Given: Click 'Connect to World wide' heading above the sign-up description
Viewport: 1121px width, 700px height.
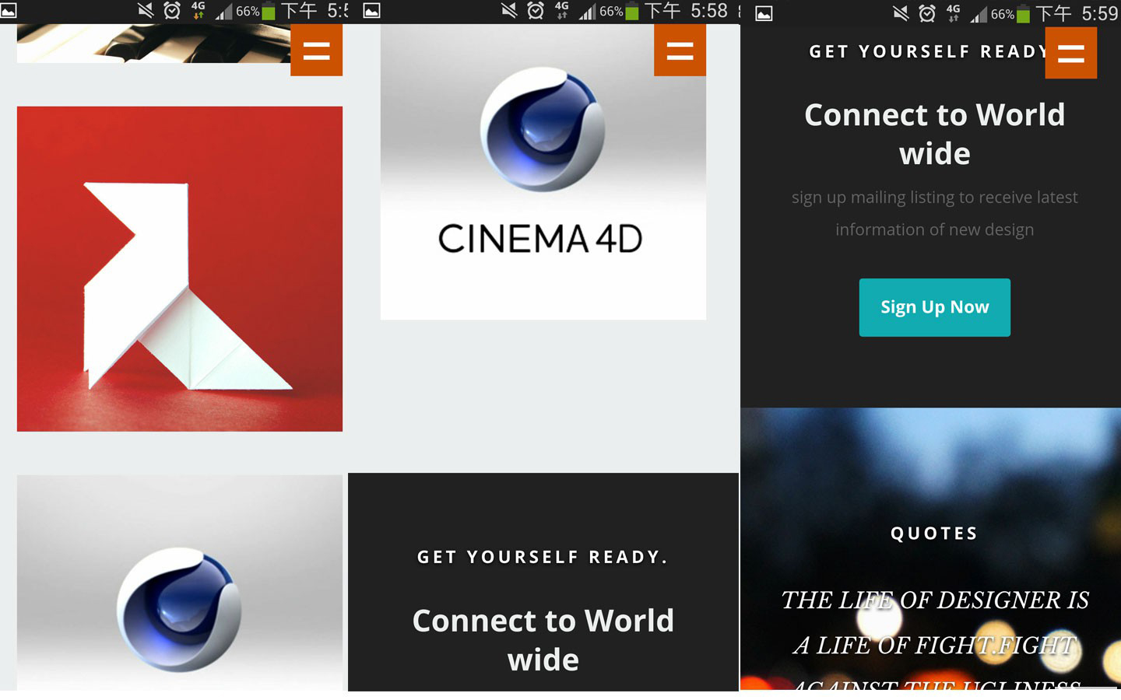Looking at the screenshot, I should tap(934, 134).
